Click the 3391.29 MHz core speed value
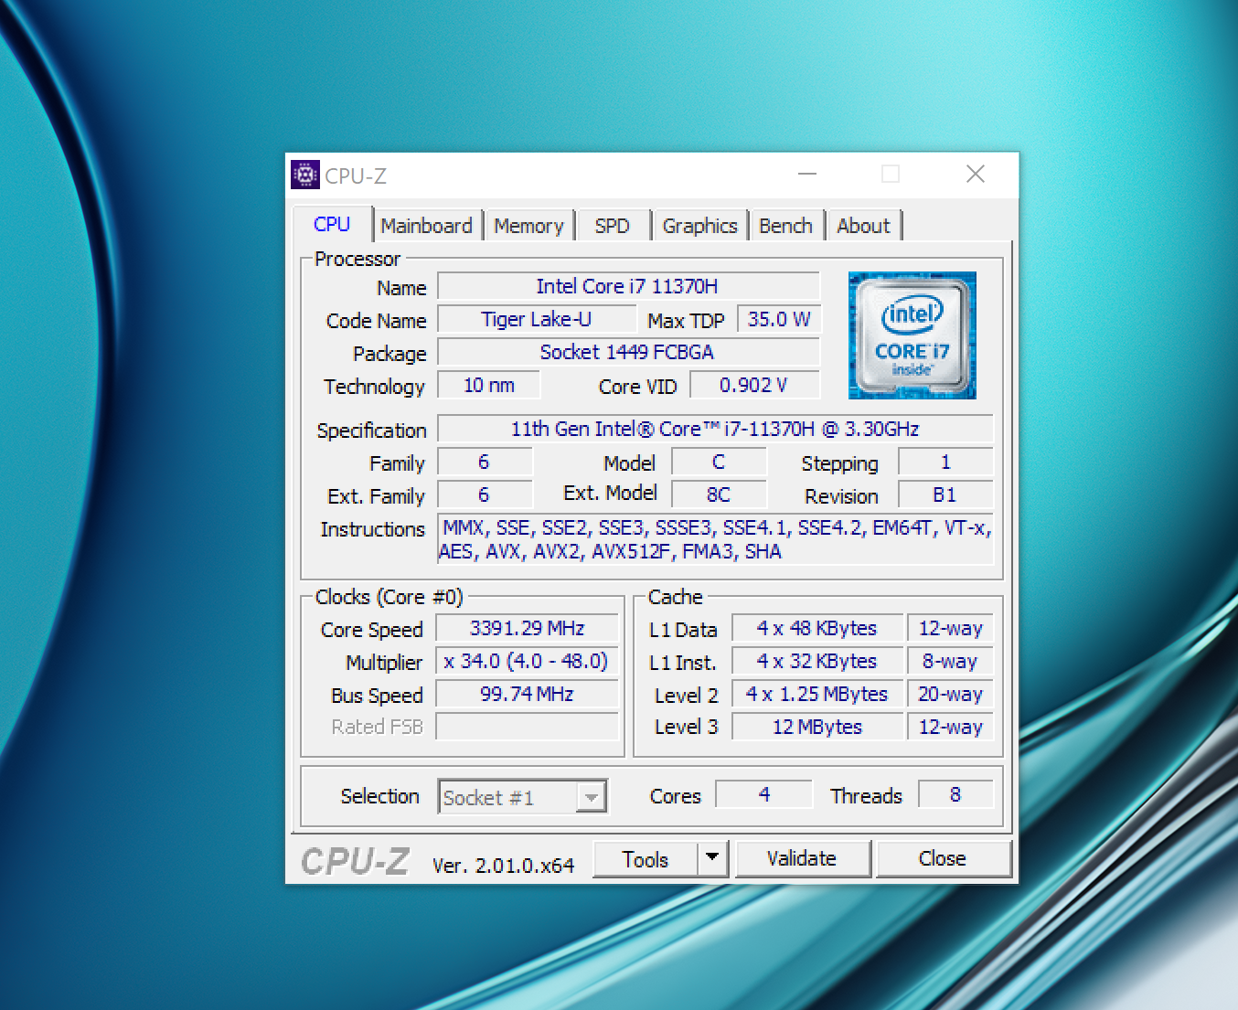Screen dimensions: 1238x1010 pyautogui.click(x=527, y=628)
